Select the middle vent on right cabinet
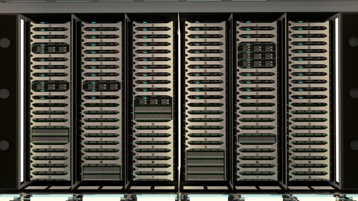 (x=353, y=93)
